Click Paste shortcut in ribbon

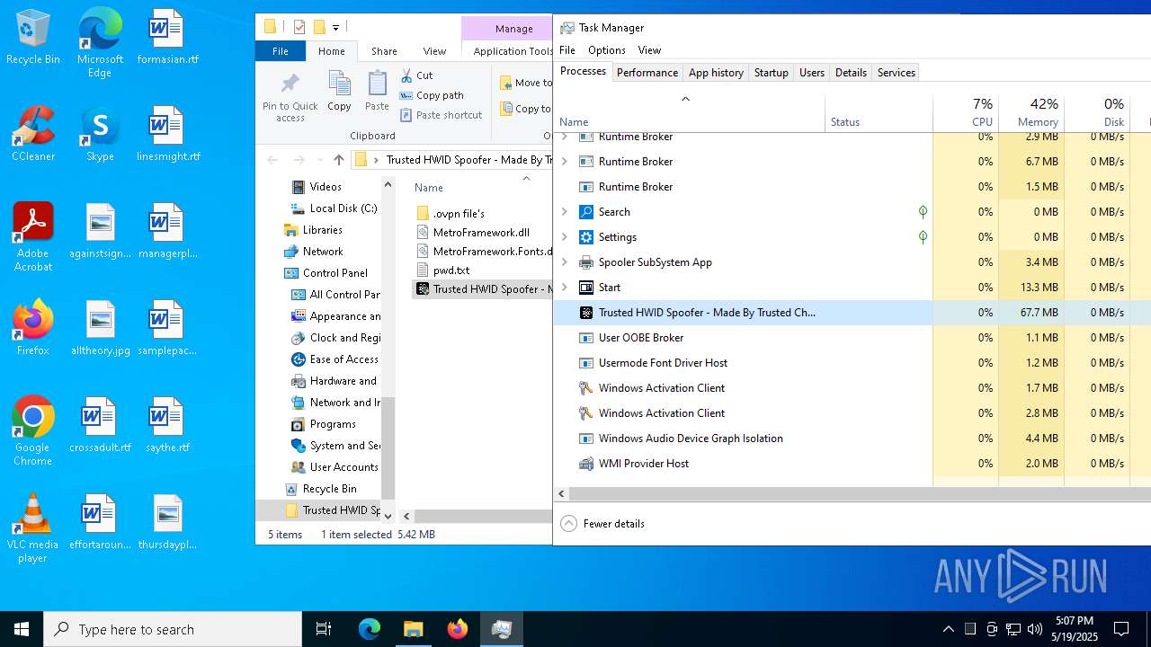(x=442, y=115)
